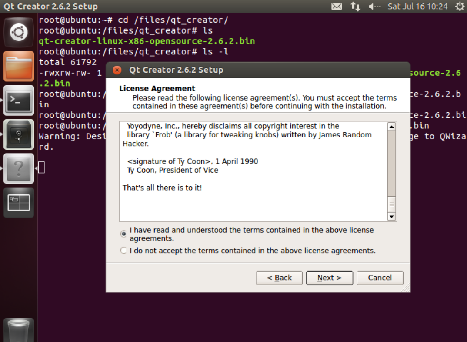
Task: Click the terminal cursor block
Action: tap(42, 168)
